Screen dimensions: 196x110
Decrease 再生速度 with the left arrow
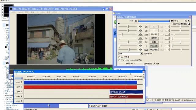point(139,50)
